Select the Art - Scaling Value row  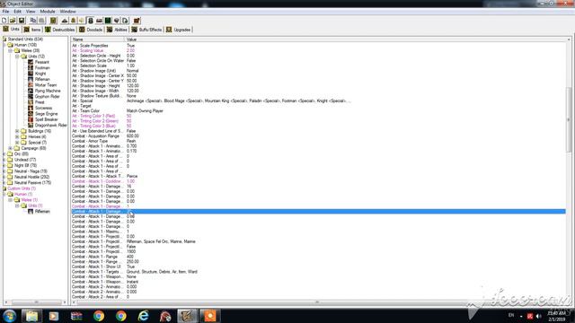click(x=319, y=50)
